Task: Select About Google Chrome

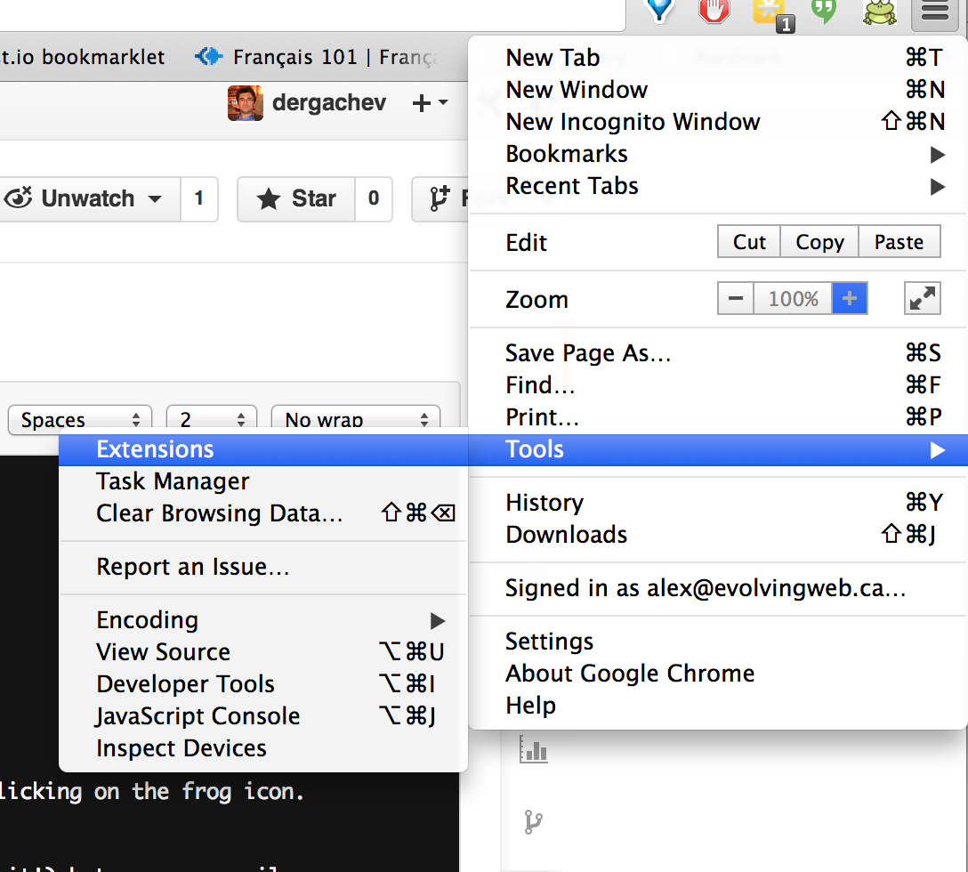Action: [718, 674]
